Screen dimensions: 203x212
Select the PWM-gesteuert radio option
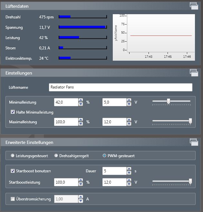[104, 156]
